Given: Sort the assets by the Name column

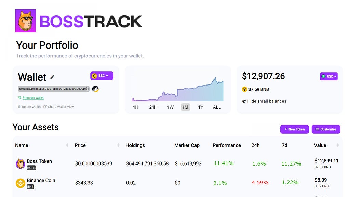Looking at the screenshot, I should tap(67, 145).
